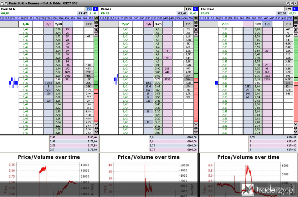Screen dimensions: 298x197
Task: Jump to bottom of Rennes ladder
Action: [x=196, y=132]
